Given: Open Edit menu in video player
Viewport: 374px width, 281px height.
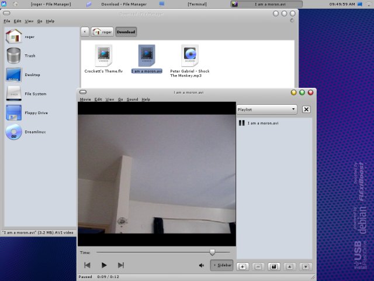Looking at the screenshot, I should (98, 99).
